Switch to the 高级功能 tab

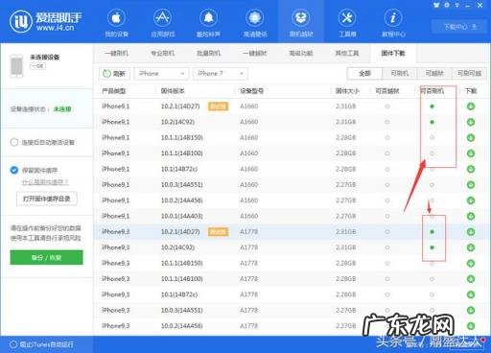coord(301,53)
